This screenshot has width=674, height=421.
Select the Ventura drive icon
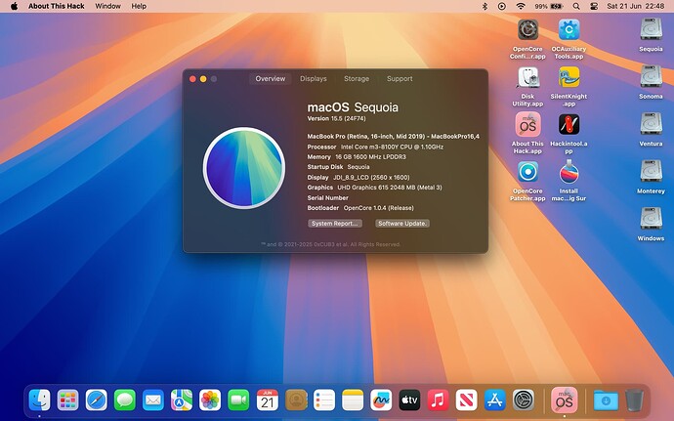pos(651,125)
